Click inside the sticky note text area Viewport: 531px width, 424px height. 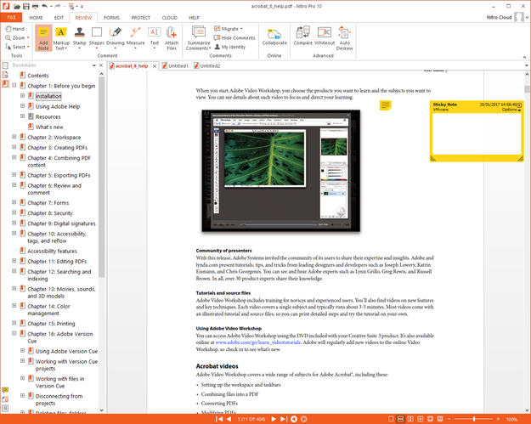tap(477, 133)
